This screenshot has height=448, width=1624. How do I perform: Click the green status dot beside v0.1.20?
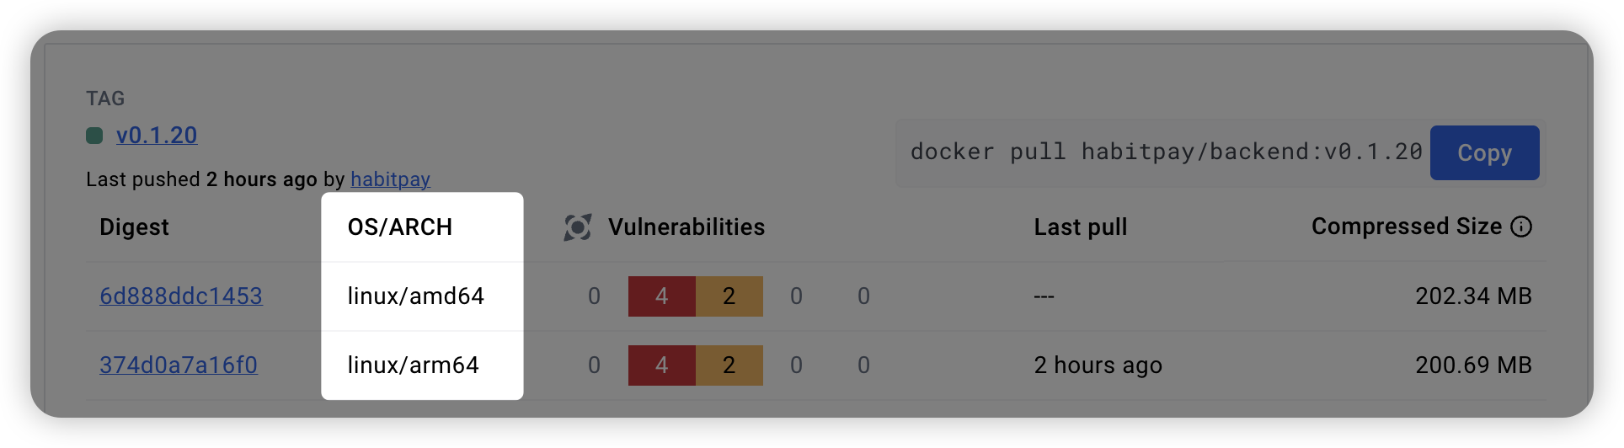94,136
